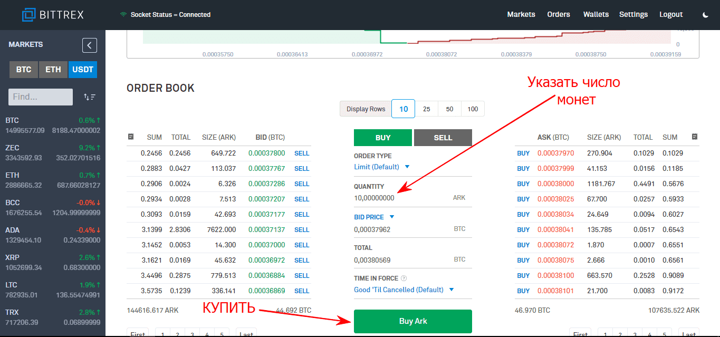Click BUY on the 0.00037970 ask row
This screenshot has width=720, height=337.
tap(523, 153)
